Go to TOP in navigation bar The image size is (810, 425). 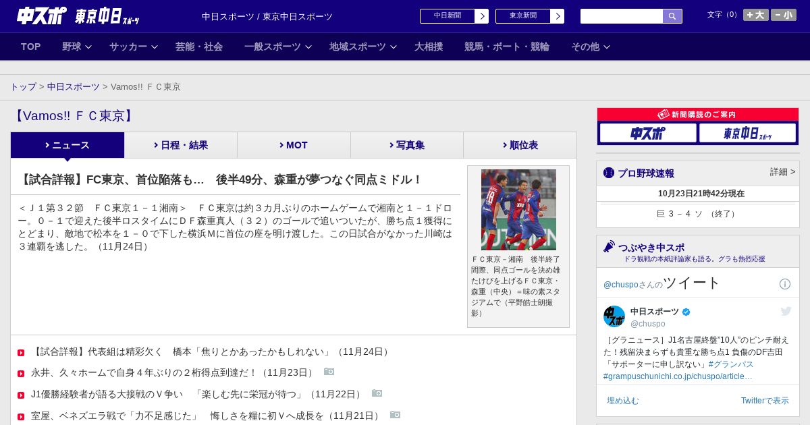[31, 47]
